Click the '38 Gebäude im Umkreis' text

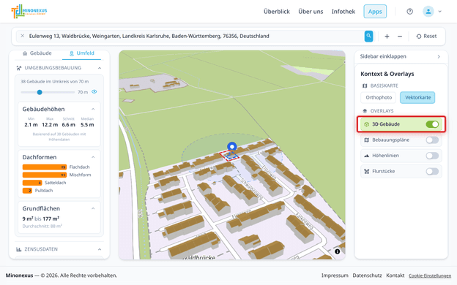[54, 82]
